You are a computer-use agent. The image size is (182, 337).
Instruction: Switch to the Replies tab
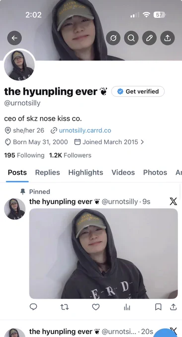[x=48, y=172]
